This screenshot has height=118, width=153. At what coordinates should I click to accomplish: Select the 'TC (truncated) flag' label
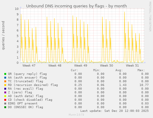click(26, 81)
